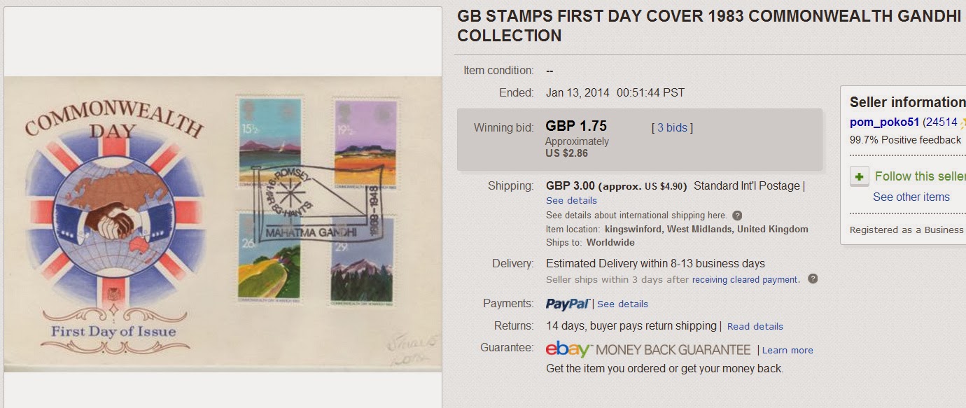Click the help icon after 'receiving cleared payment'

click(813, 279)
